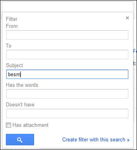Focus the Doesn't have input field
Screen dimensions: 137x150
click(x=67, y=113)
